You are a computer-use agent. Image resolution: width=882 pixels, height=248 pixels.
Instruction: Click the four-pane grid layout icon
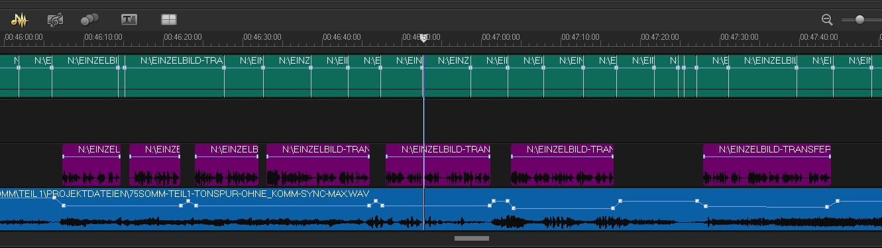(x=169, y=20)
